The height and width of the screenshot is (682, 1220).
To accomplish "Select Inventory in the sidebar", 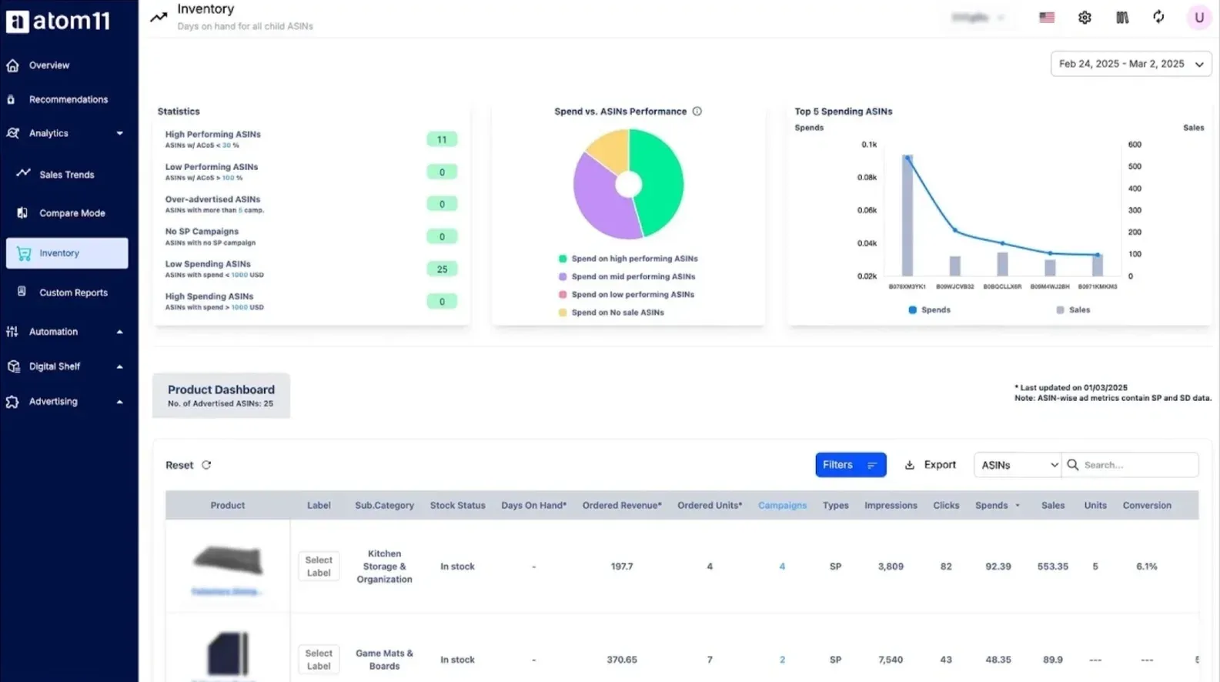I will (67, 253).
